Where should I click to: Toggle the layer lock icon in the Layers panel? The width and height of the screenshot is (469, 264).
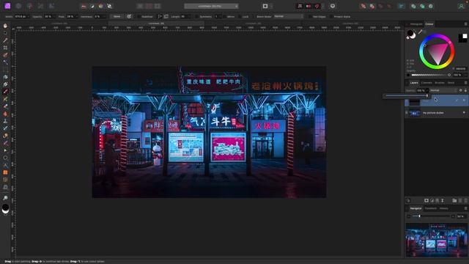pyautogui.click(x=465, y=90)
